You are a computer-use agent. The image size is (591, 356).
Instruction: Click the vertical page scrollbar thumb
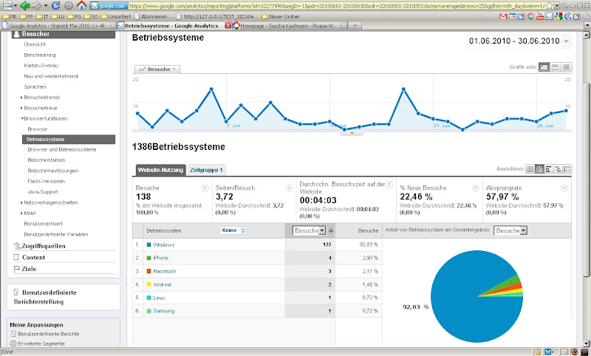tap(586, 179)
